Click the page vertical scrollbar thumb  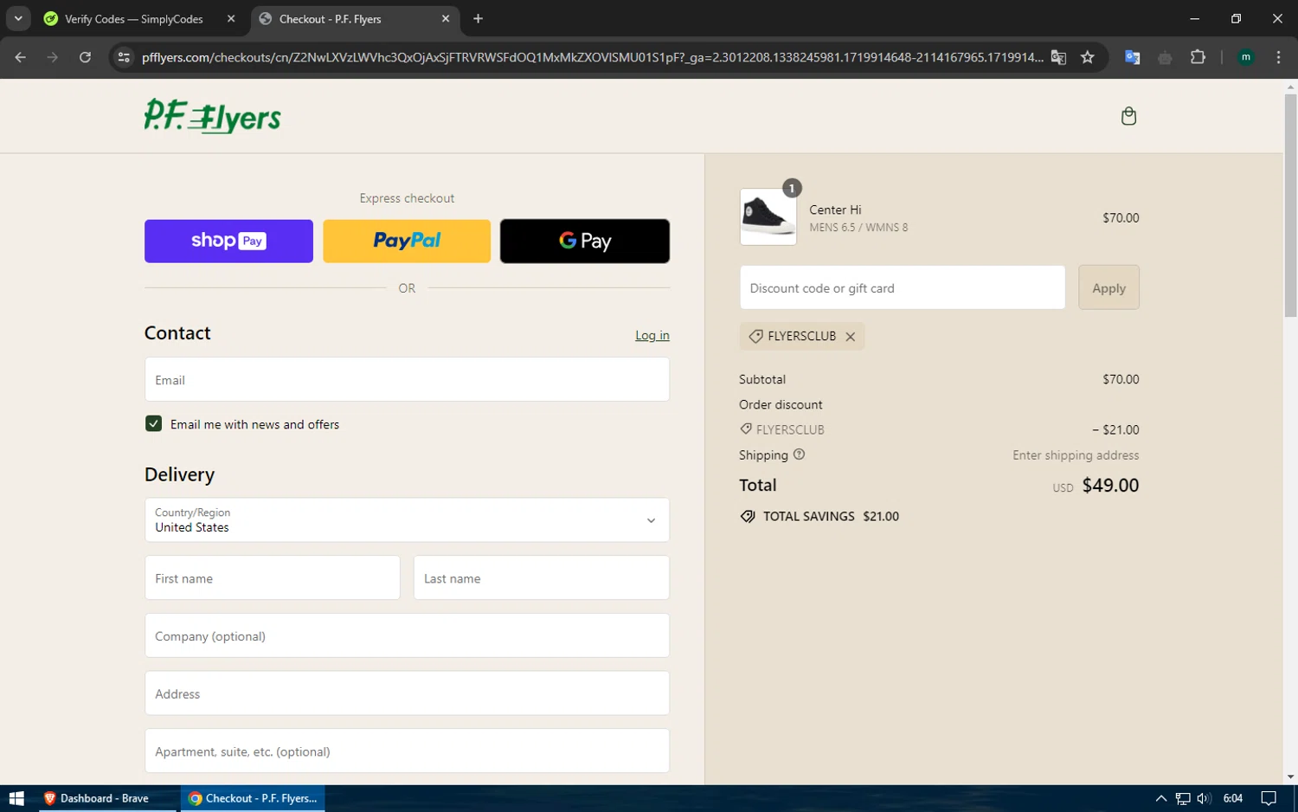[x=1290, y=205]
